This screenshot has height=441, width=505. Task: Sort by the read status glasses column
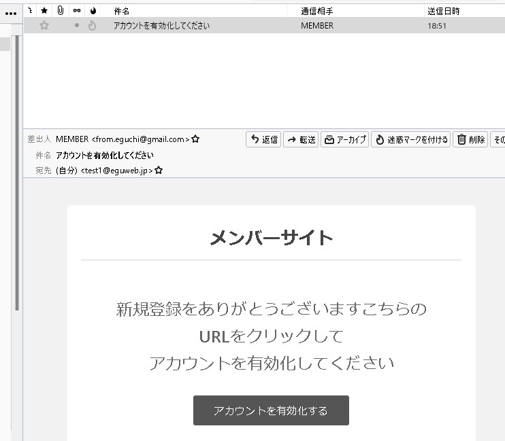tap(77, 11)
